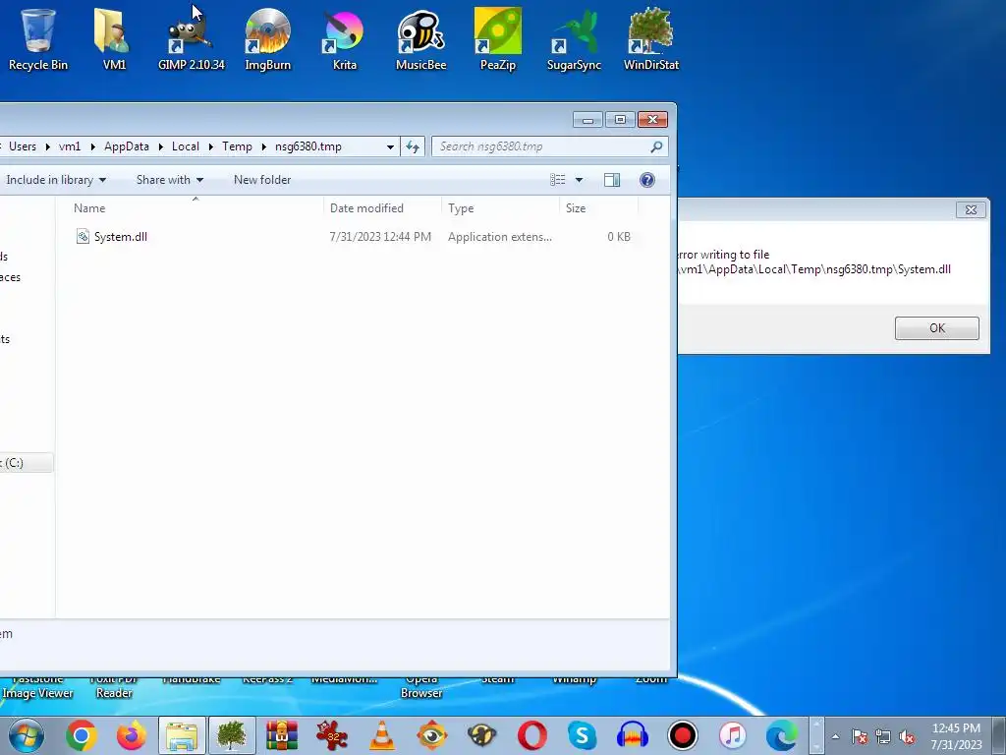Viewport: 1006px width, 755px height.
Task: Click the nsg6380.tmp breadcrumb segment
Action: pyautogui.click(x=308, y=146)
